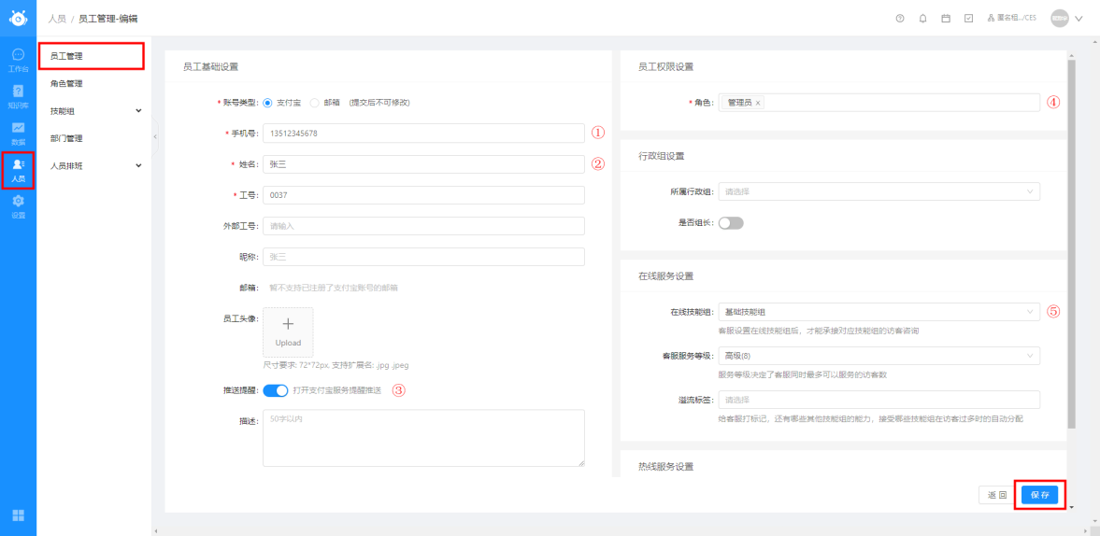Click the 人员 breadcrumb link
1100x536 pixels.
(x=57, y=19)
